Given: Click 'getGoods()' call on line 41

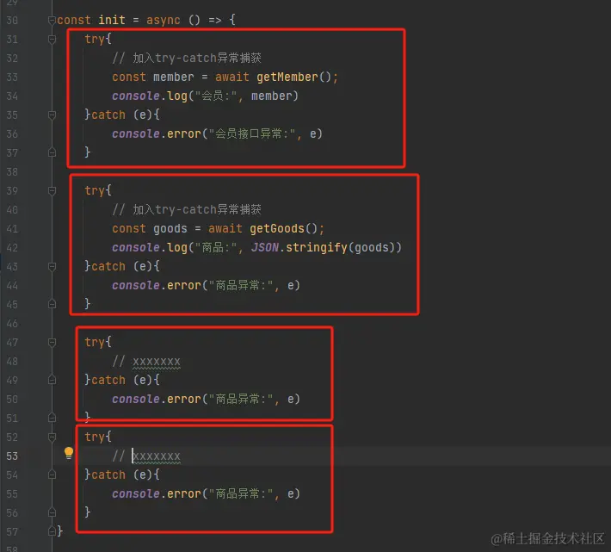Looking at the screenshot, I should point(284,228).
